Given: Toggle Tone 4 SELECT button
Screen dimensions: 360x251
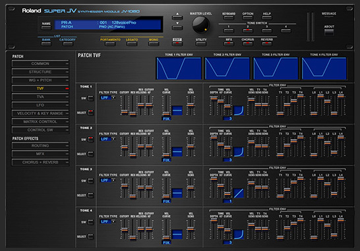Looking at the screenshot, I should (x=91, y=237).
